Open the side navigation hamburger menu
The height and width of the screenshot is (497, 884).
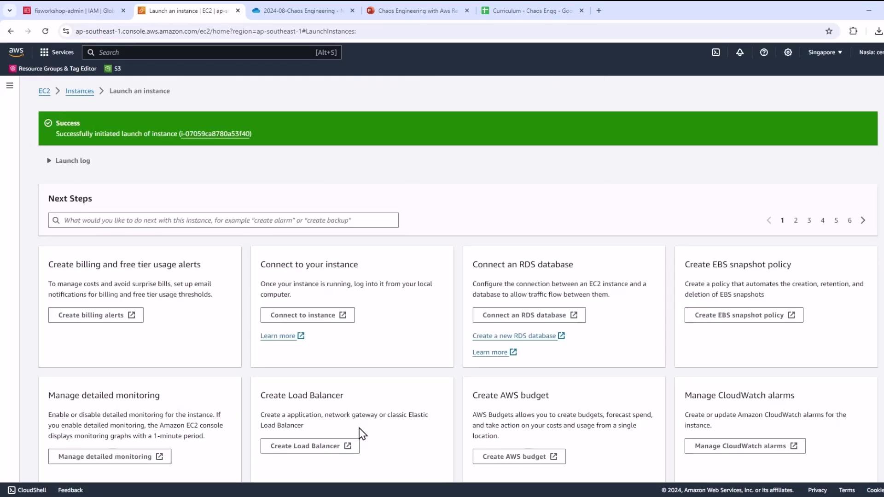10,86
